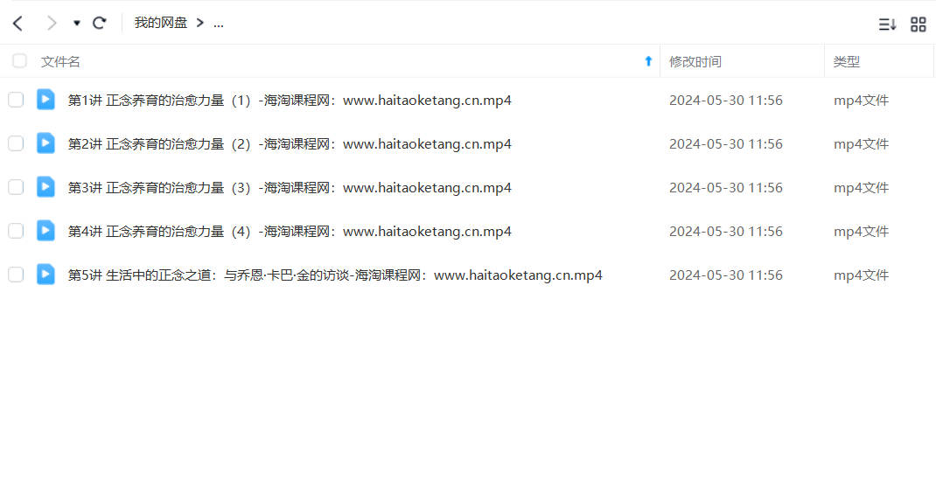The width and height of the screenshot is (936, 487).
Task: Click the video icon of 第3讲
Action: pyautogui.click(x=45, y=187)
